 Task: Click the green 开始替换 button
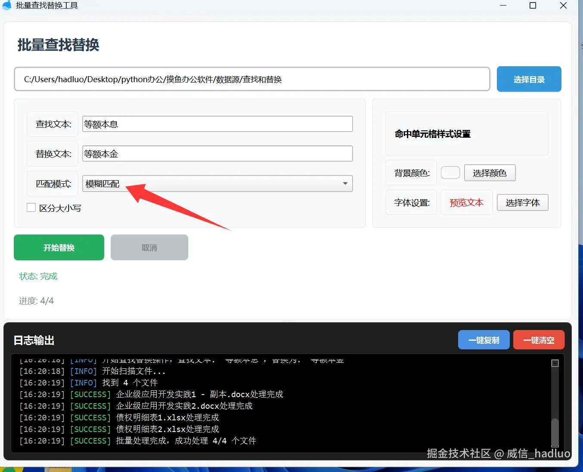pyautogui.click(x=59, y=247)
